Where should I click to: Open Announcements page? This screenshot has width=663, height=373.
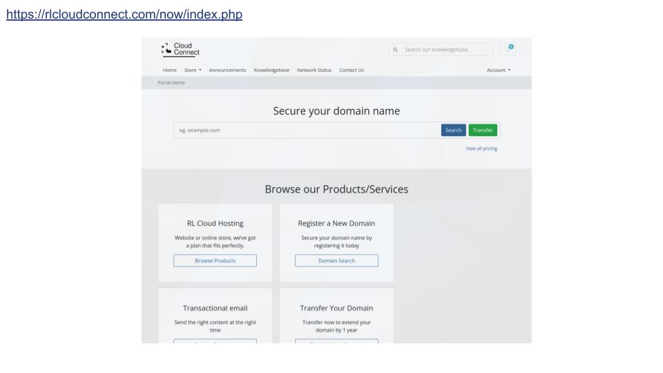pyautogui.click(x=227, y=70)
